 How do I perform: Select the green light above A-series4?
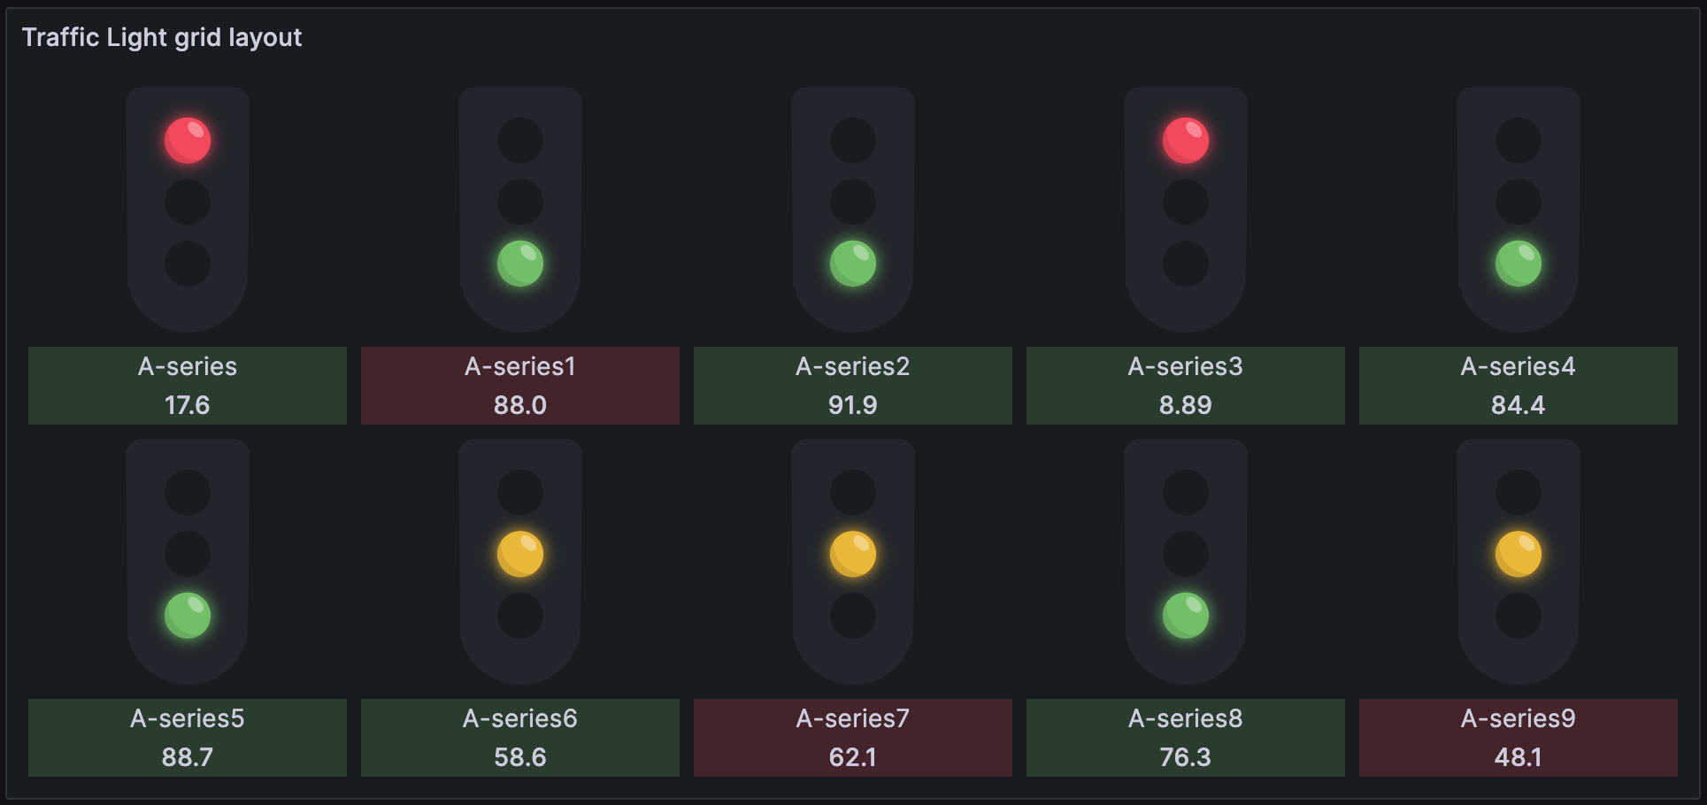point(1519,264)
